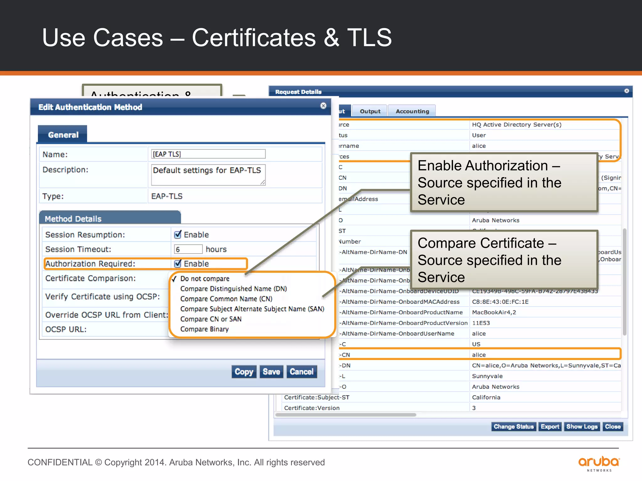The height and width of the screenshot is (481, 642).
Task: Choose 'Compare Distinguished Name (DN)' option
Action: [x=234, y=289]
